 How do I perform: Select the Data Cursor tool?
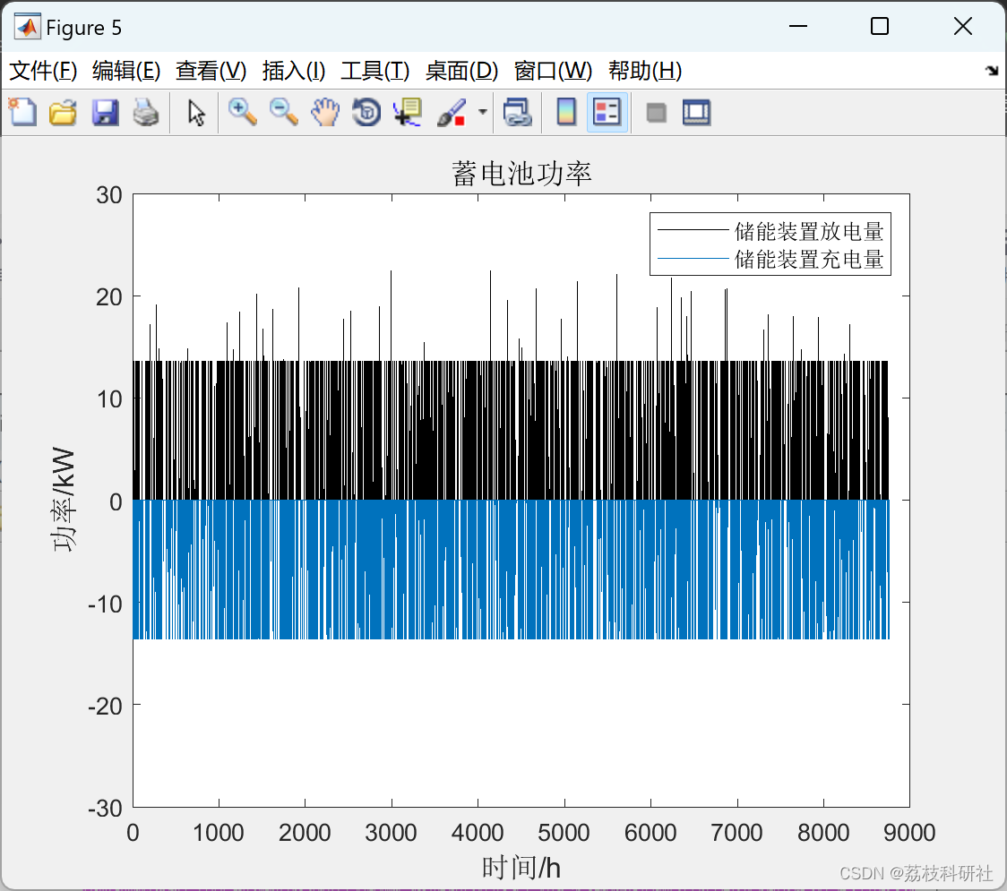click(x=408, y=112)
